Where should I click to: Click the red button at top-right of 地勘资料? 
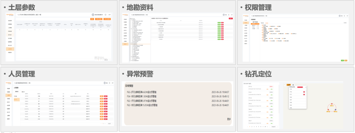(x=231, y=18)
